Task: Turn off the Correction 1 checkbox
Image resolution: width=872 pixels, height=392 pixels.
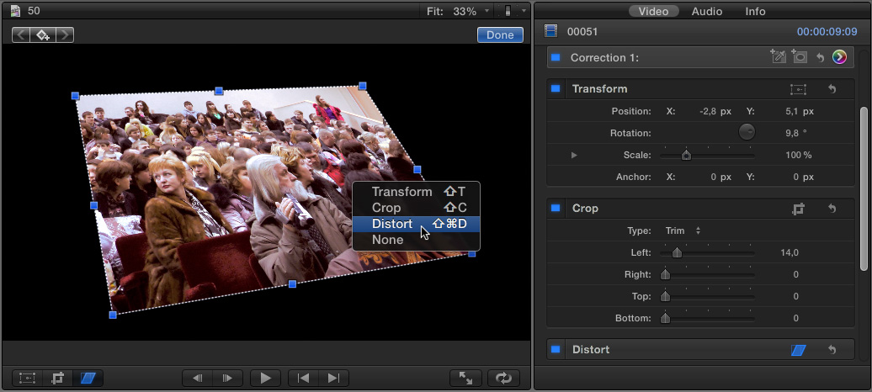Action: click(556, 58)
